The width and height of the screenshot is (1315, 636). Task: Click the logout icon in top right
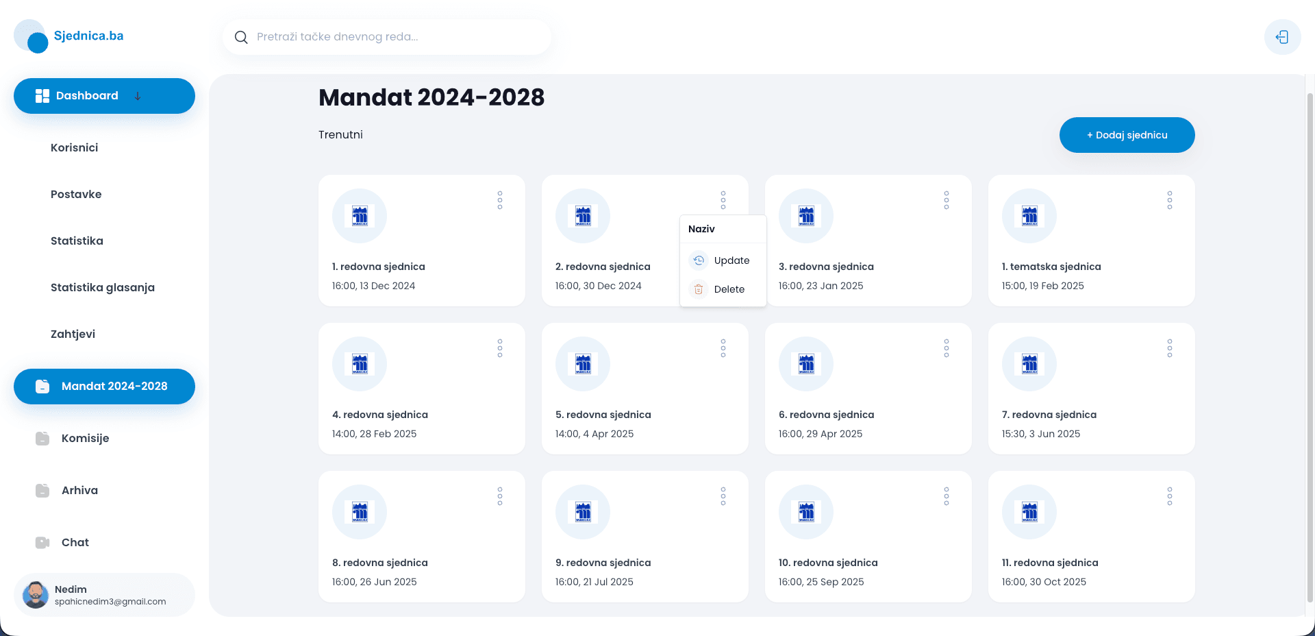point(1282,37)
